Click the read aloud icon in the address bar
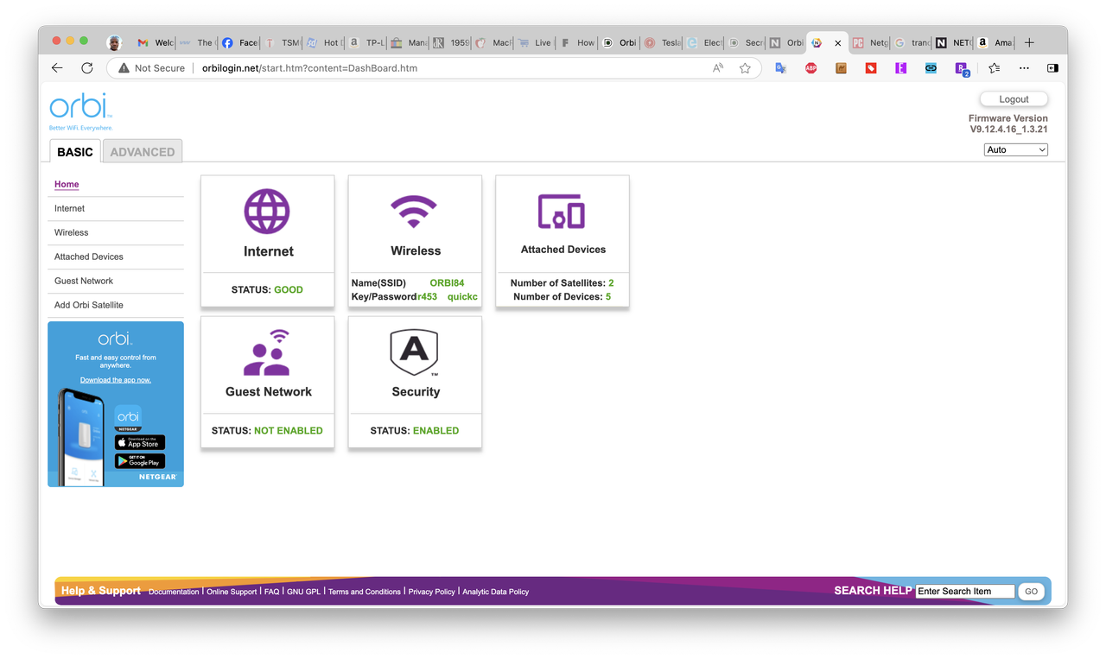 [718, 68]
